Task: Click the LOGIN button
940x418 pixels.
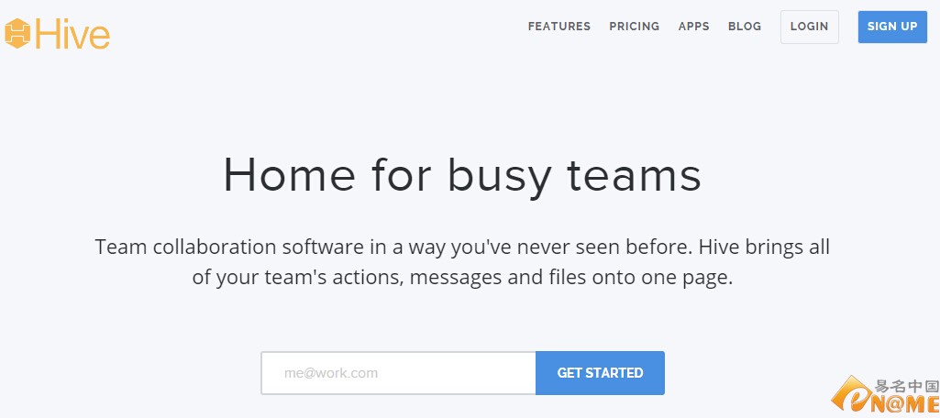Action: (x=809, y=27)
